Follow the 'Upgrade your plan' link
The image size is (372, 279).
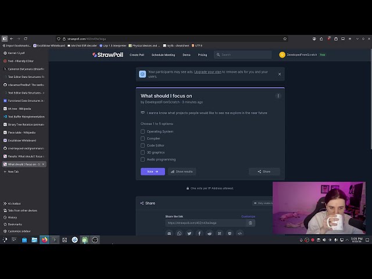tap(208, 71)
